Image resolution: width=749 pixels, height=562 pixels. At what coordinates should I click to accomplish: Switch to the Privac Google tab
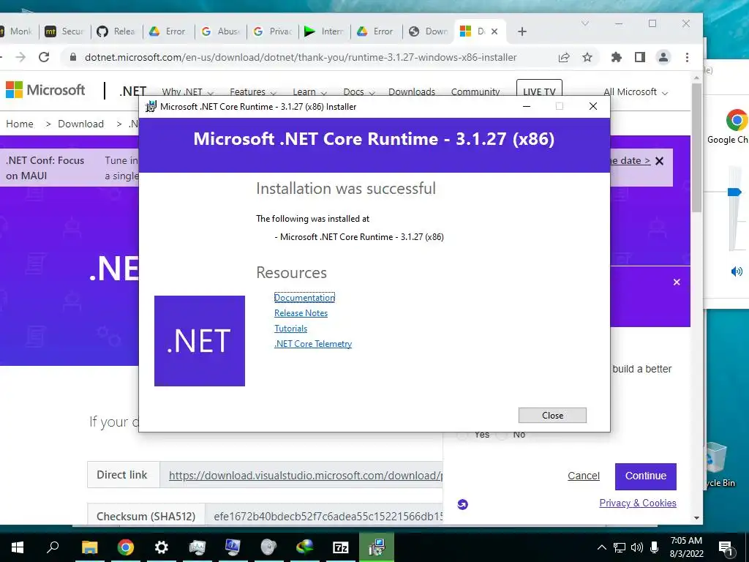[272, 31]
